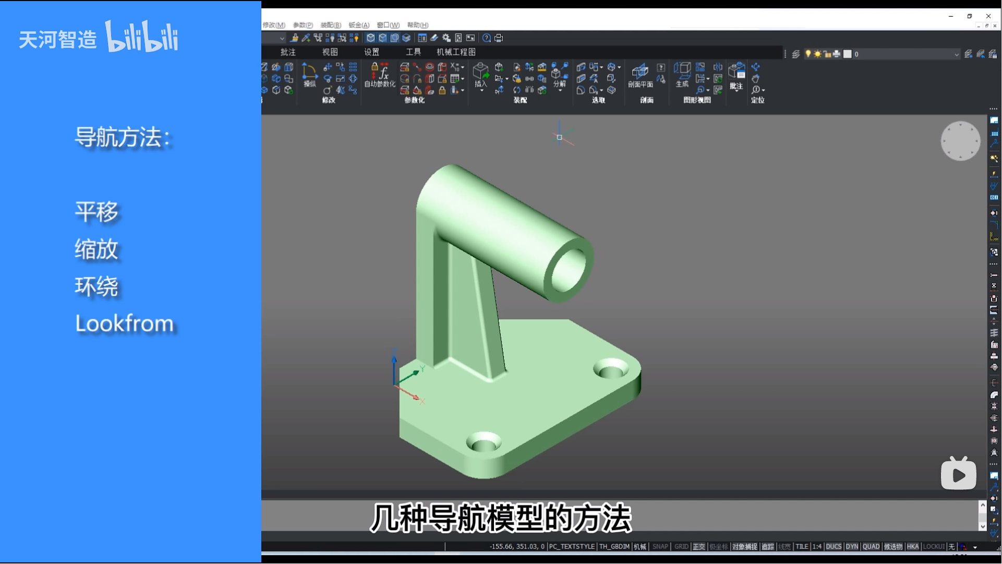Toggle SNAP in the status bar
The height and width of the screenshot is (564, 1002).
pyautogui.click(x=660, y=547)
